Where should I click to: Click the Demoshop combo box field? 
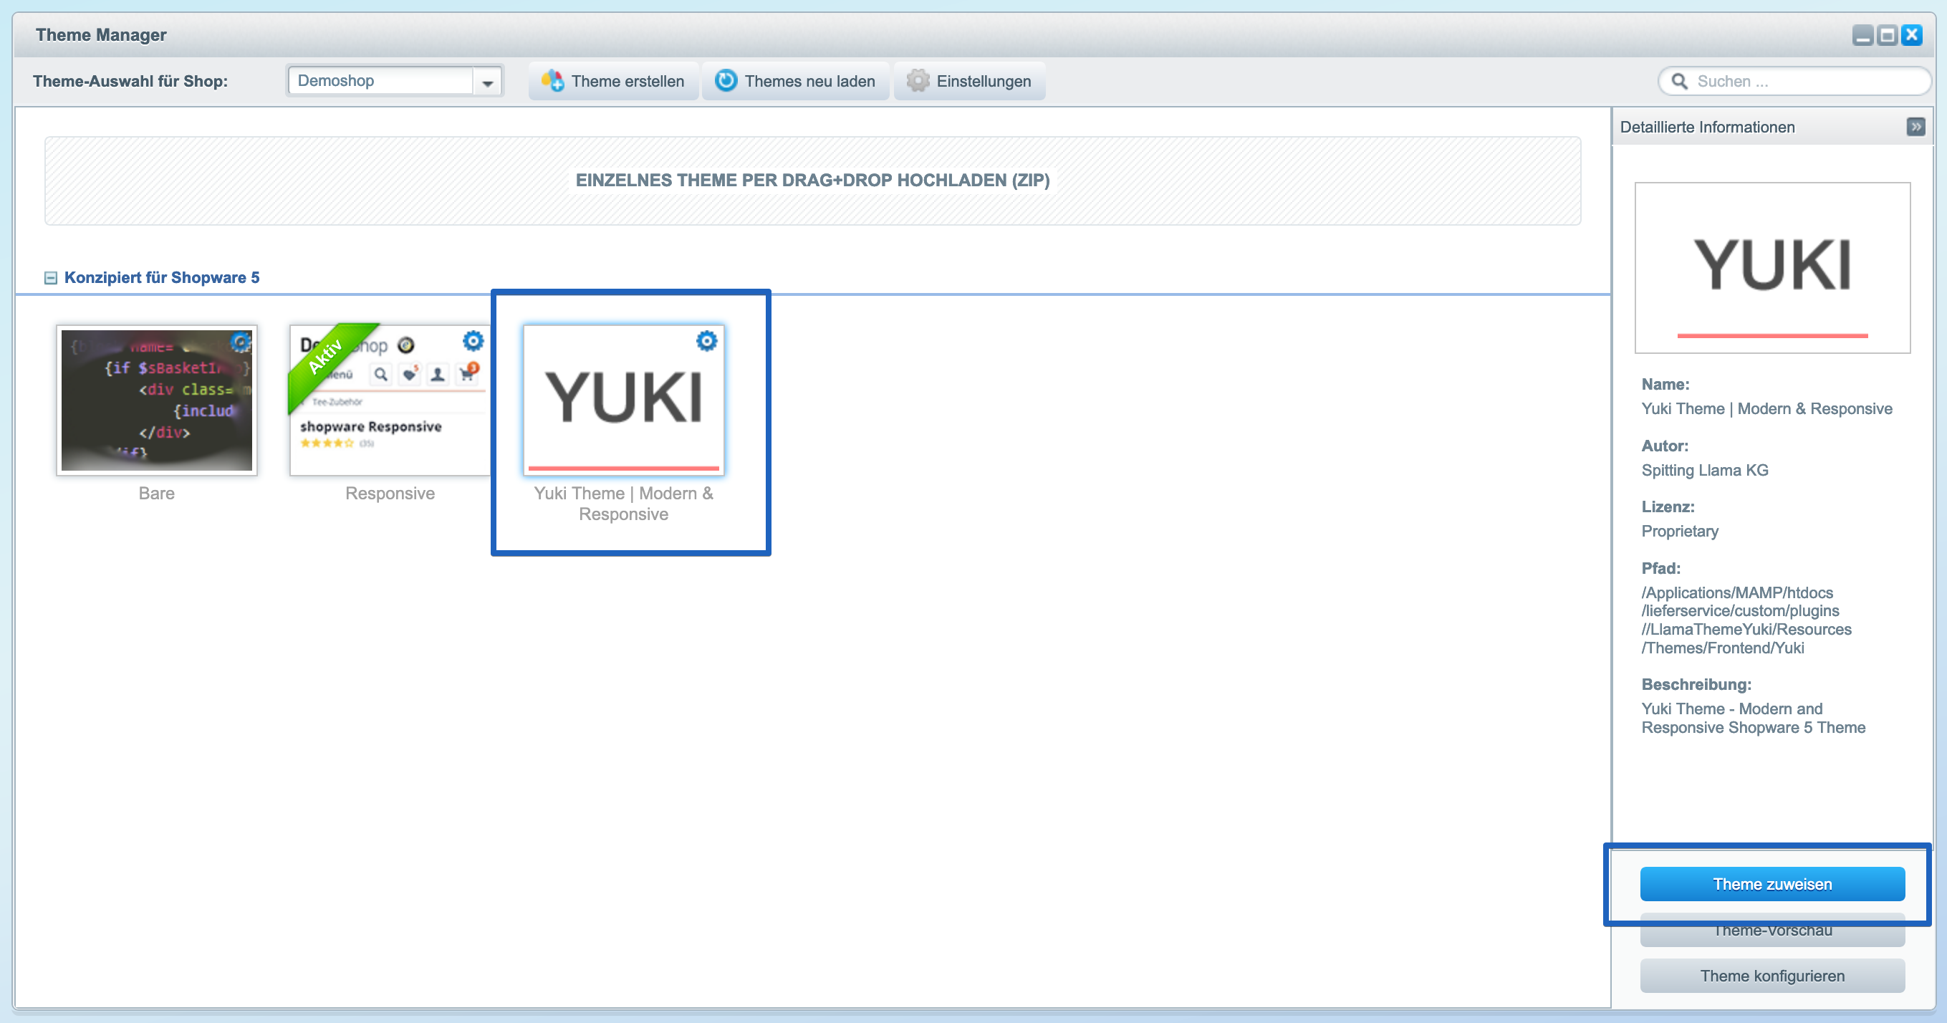[380, 81]
